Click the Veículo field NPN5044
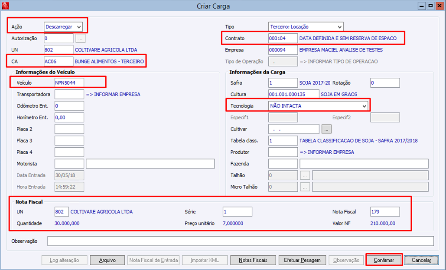Viewport: 446px width, 270px height. point(69,83)
